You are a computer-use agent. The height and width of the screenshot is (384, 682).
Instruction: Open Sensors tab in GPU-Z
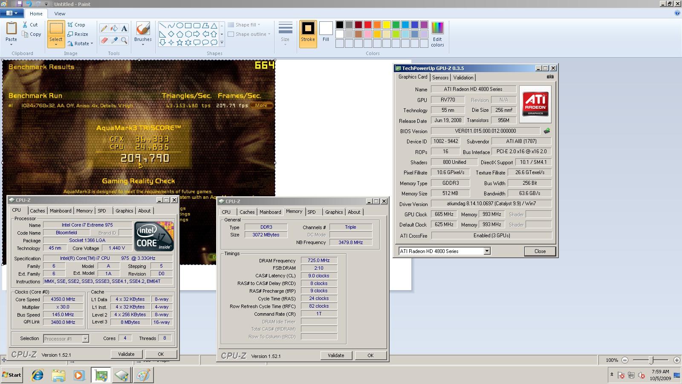point(440,78)
